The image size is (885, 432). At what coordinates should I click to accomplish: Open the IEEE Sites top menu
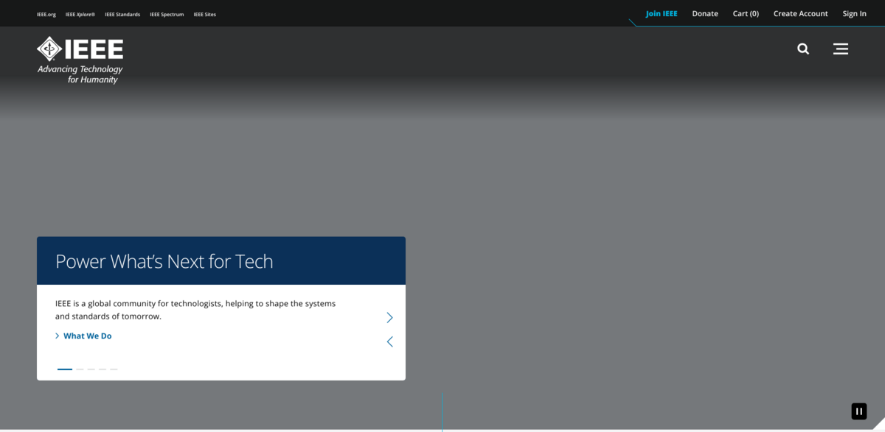[204, 14]
